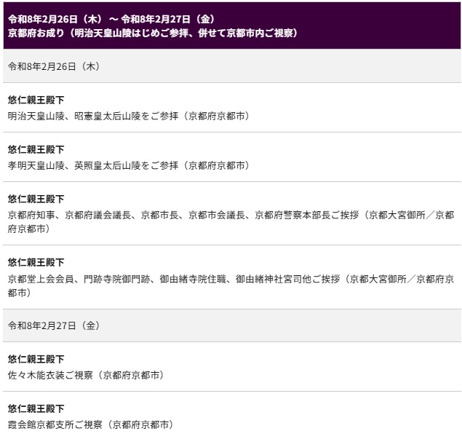Screen dimensions: 462x439
Task: Click 悠仁親王殿下 above 明治天皇山陵 entry
Action: pyautogui.click(x=36, y=100)
